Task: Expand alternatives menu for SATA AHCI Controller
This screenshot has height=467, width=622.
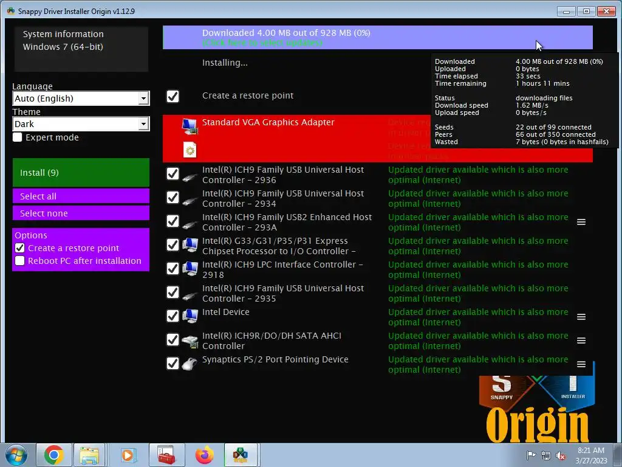Action: [x=581, y=341]
